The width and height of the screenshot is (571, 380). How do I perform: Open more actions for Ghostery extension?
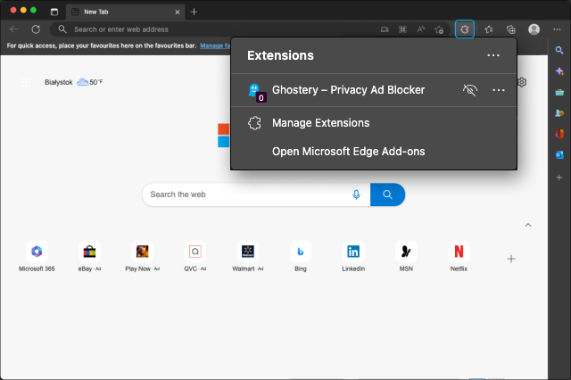(498, 90)
